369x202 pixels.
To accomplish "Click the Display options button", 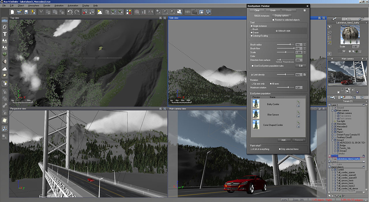I will point(281,16).
